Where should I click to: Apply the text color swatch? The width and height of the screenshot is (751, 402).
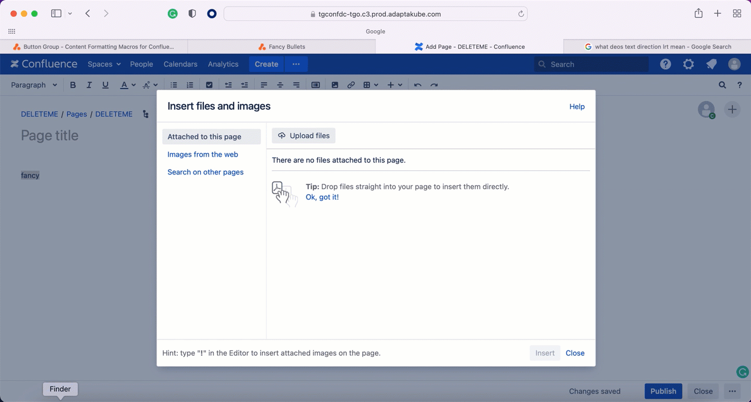[x=124, y=85]
